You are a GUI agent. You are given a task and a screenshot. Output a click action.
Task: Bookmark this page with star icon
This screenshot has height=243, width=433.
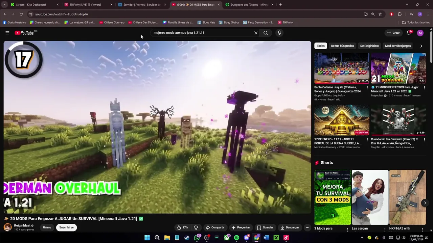[380, 14]
